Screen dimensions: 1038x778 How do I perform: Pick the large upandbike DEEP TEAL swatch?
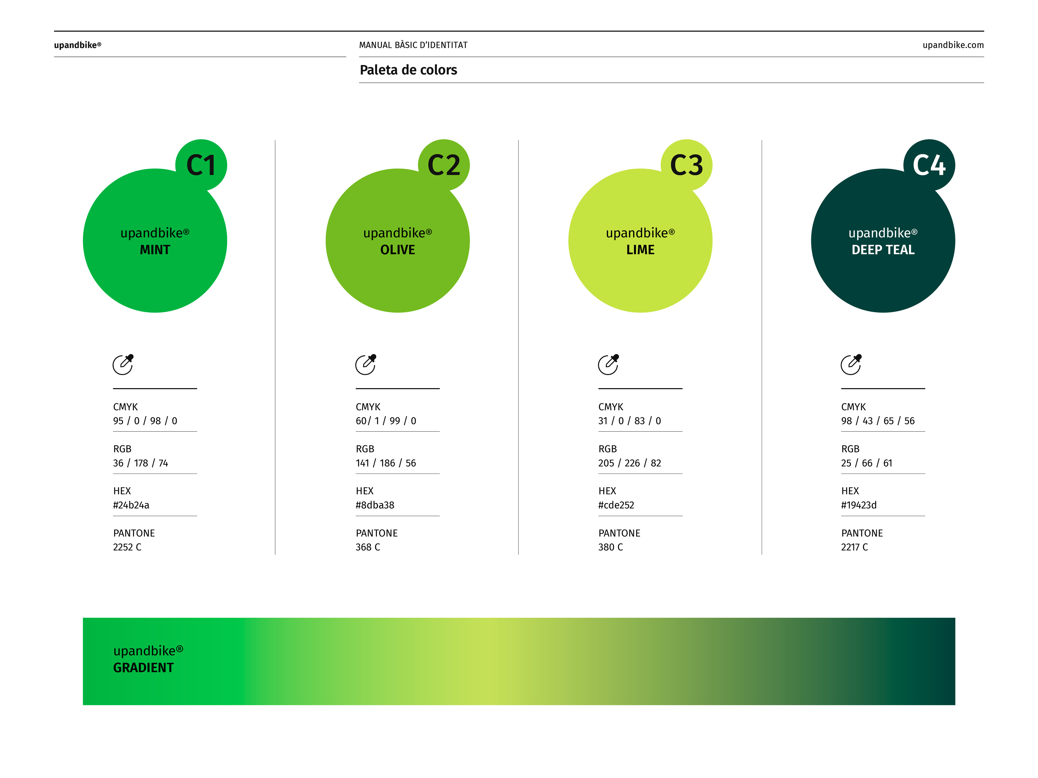click(x=883, y=241)
